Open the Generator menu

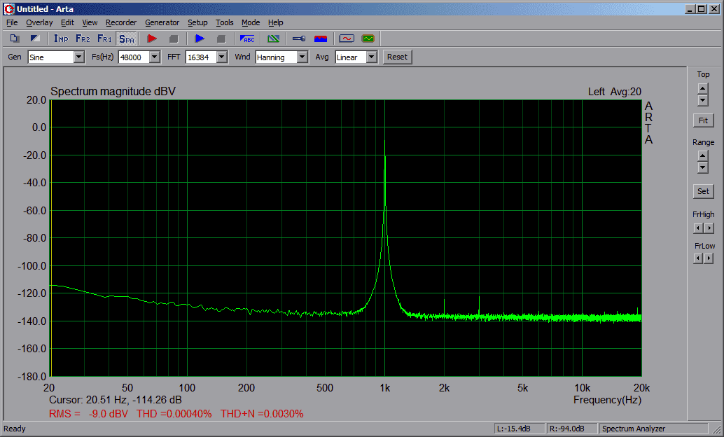coord(162,22)
